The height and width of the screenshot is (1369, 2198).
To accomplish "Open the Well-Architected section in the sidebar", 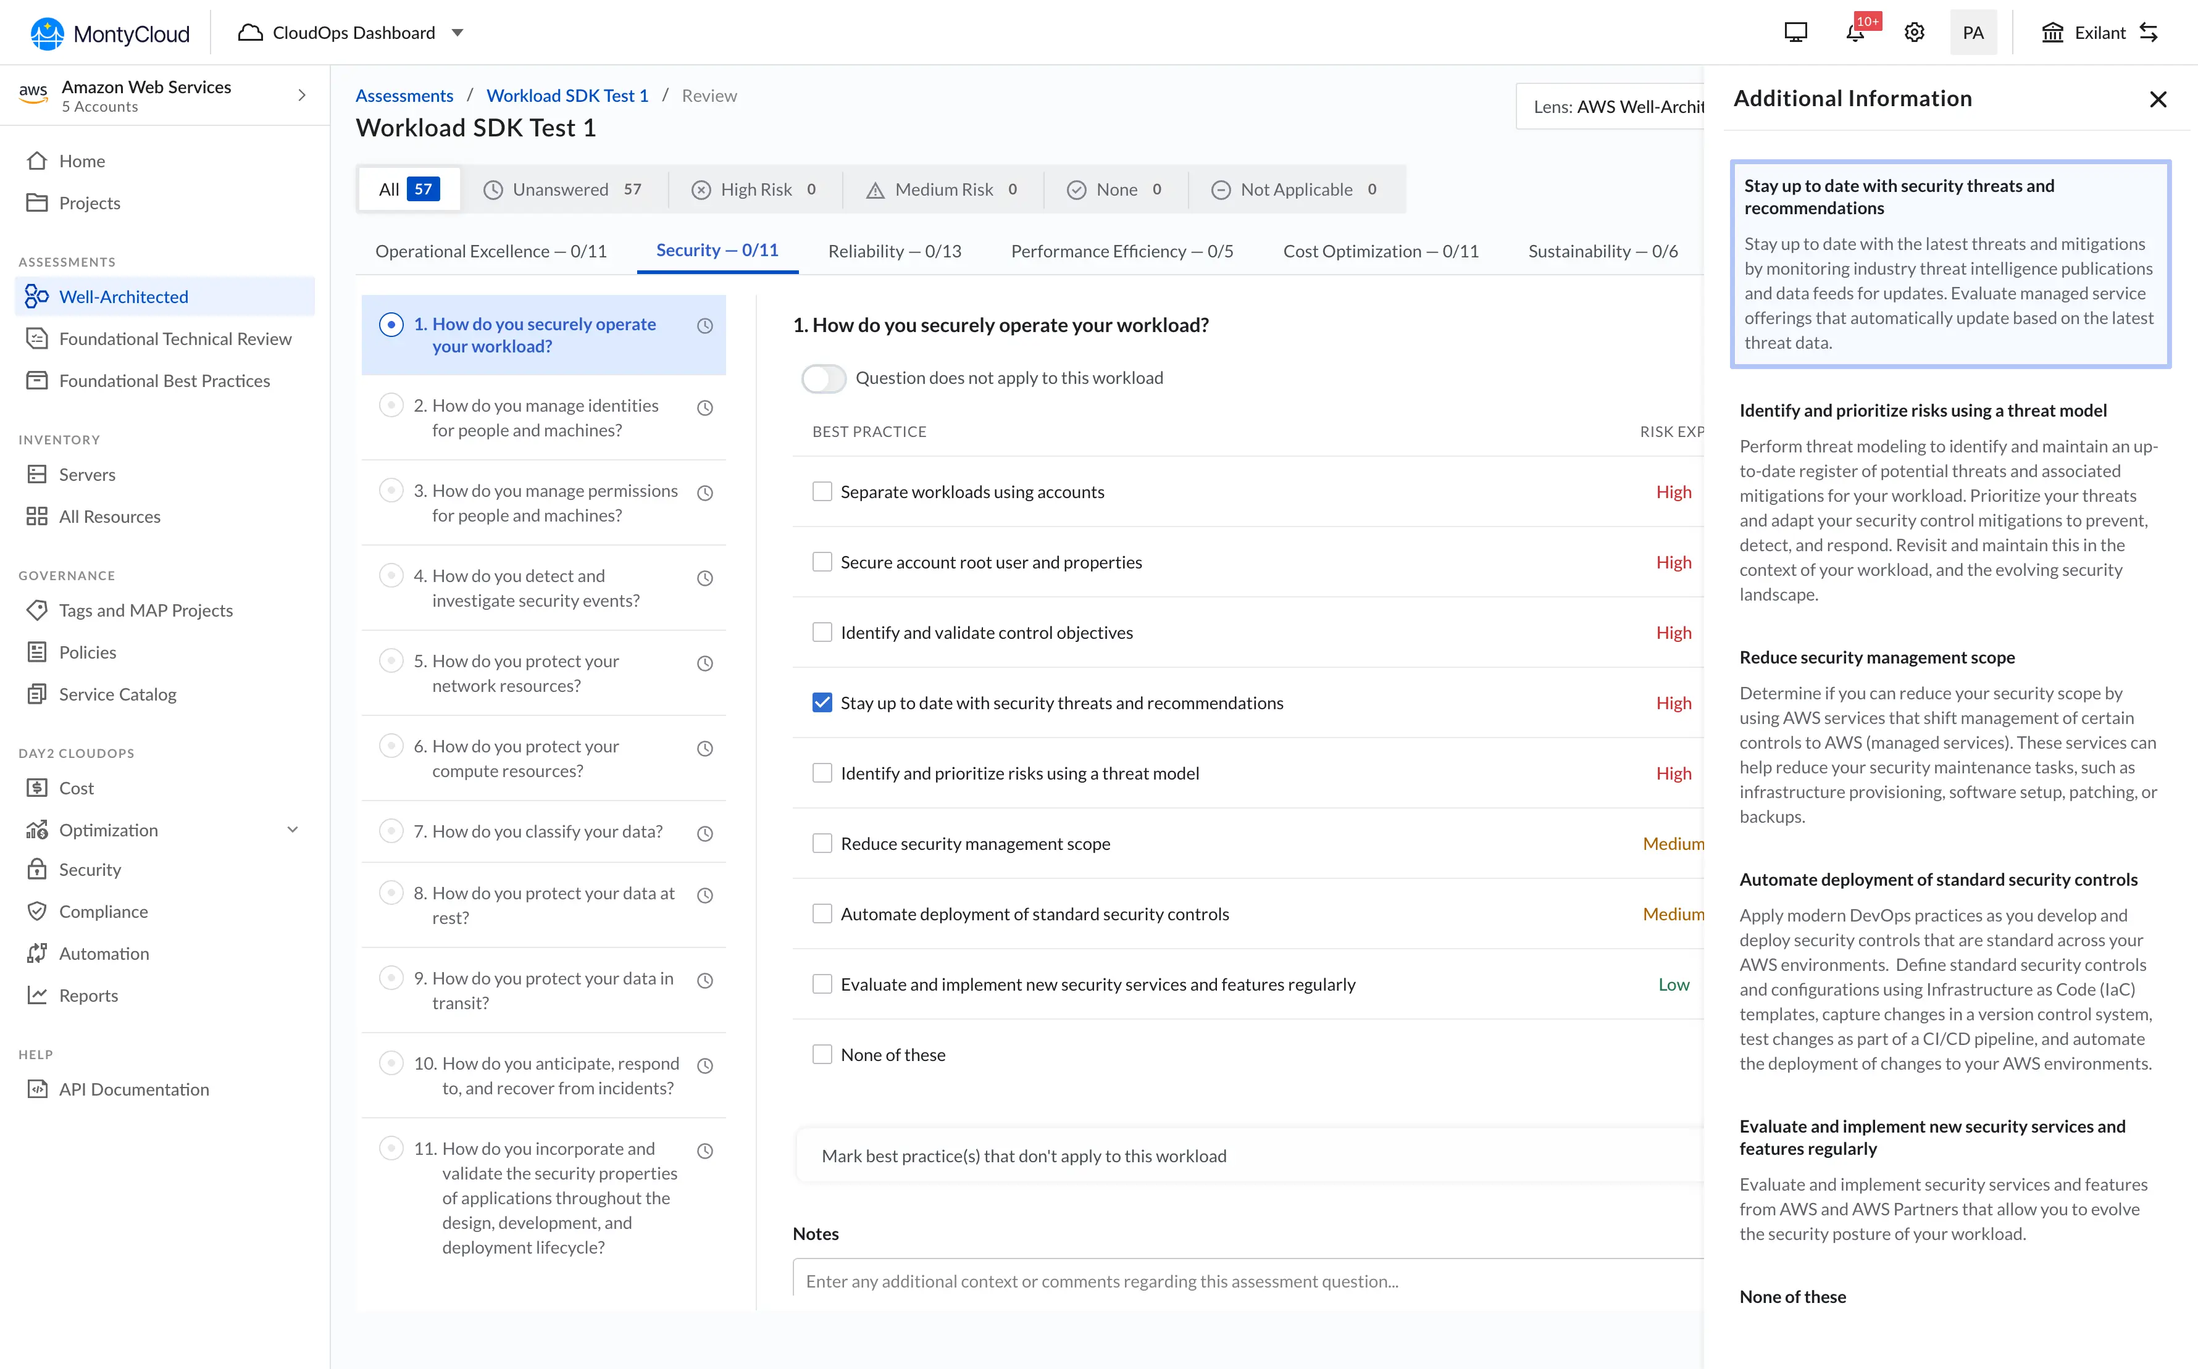I will pyautogui.click(x=123, y=296).
